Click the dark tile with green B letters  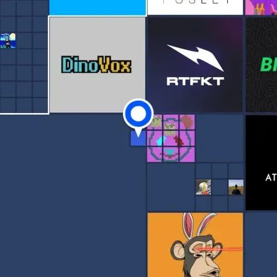(261, 65)
